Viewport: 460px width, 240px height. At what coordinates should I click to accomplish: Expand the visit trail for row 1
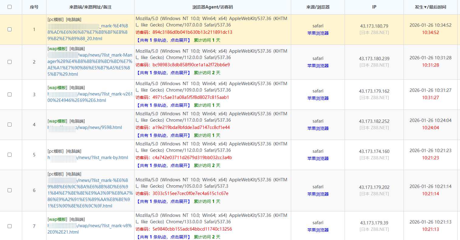tap(164, 40)
